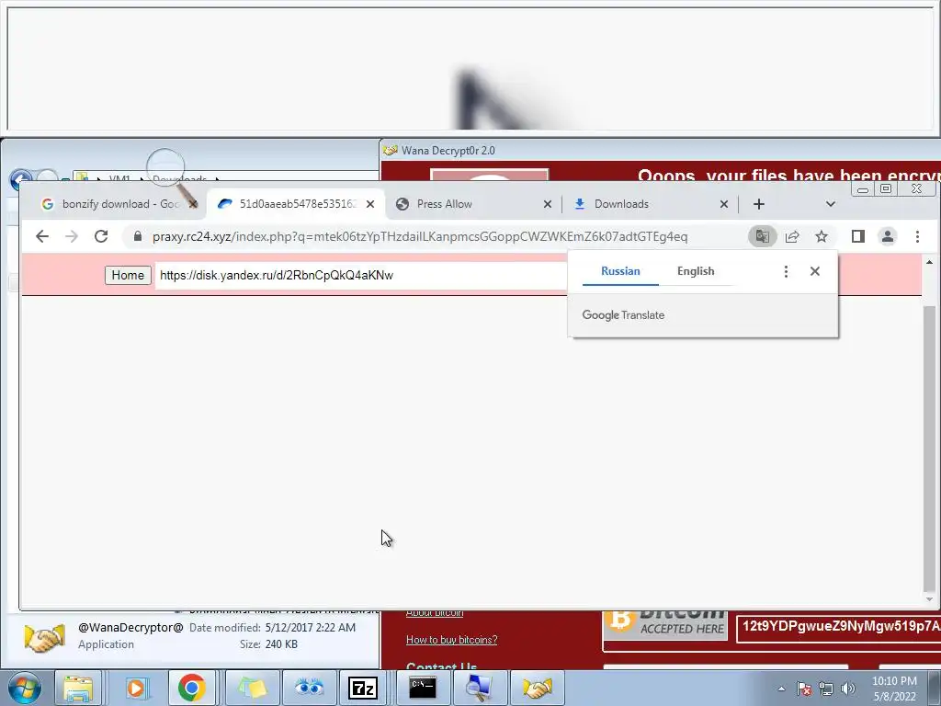The image size is (941, 706).
Task: Open the Windows Start menu
Action: tap(24, 688)
